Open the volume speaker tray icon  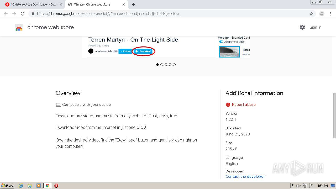click(298, 186)
